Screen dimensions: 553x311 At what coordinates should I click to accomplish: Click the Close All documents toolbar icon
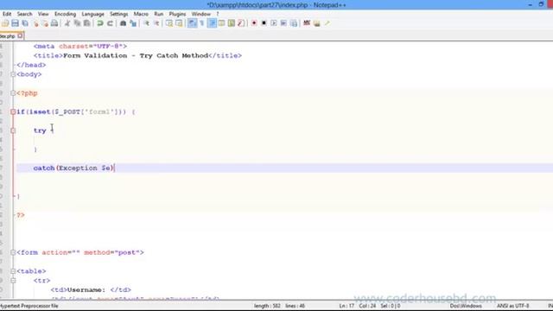(45, 23)
